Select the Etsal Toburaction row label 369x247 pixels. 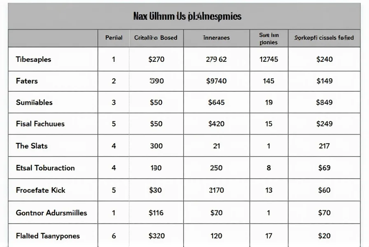[45, 168]
